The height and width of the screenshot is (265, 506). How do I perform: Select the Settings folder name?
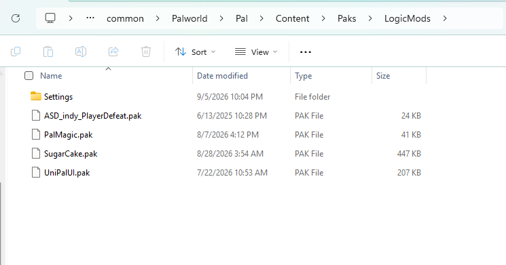(58, 97)
